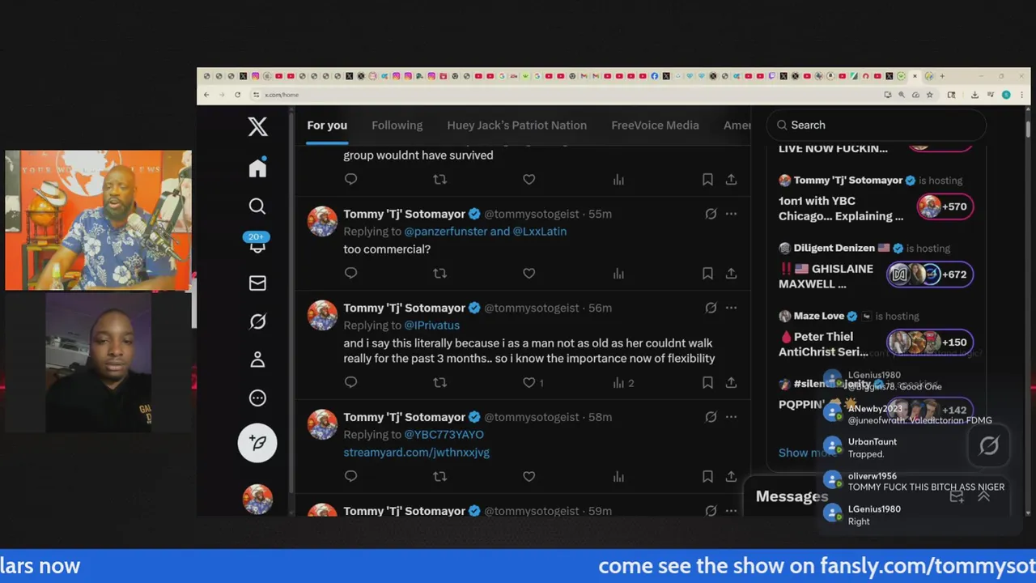Image resolution: width=1036 pixels, height=583 pixels.
Task: Select the For you tab
Action: pyautogui.click(x=327, y=126)
